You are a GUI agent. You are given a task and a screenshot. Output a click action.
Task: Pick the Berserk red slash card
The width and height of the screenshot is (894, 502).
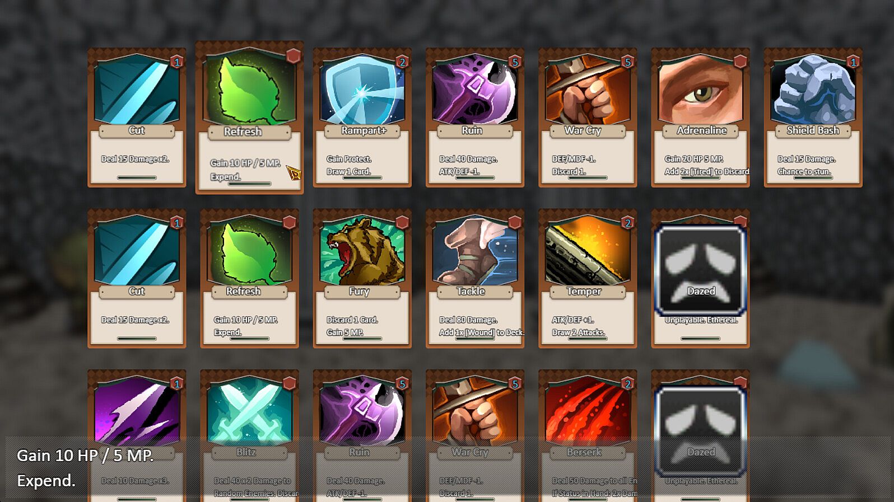coord(588,436)
